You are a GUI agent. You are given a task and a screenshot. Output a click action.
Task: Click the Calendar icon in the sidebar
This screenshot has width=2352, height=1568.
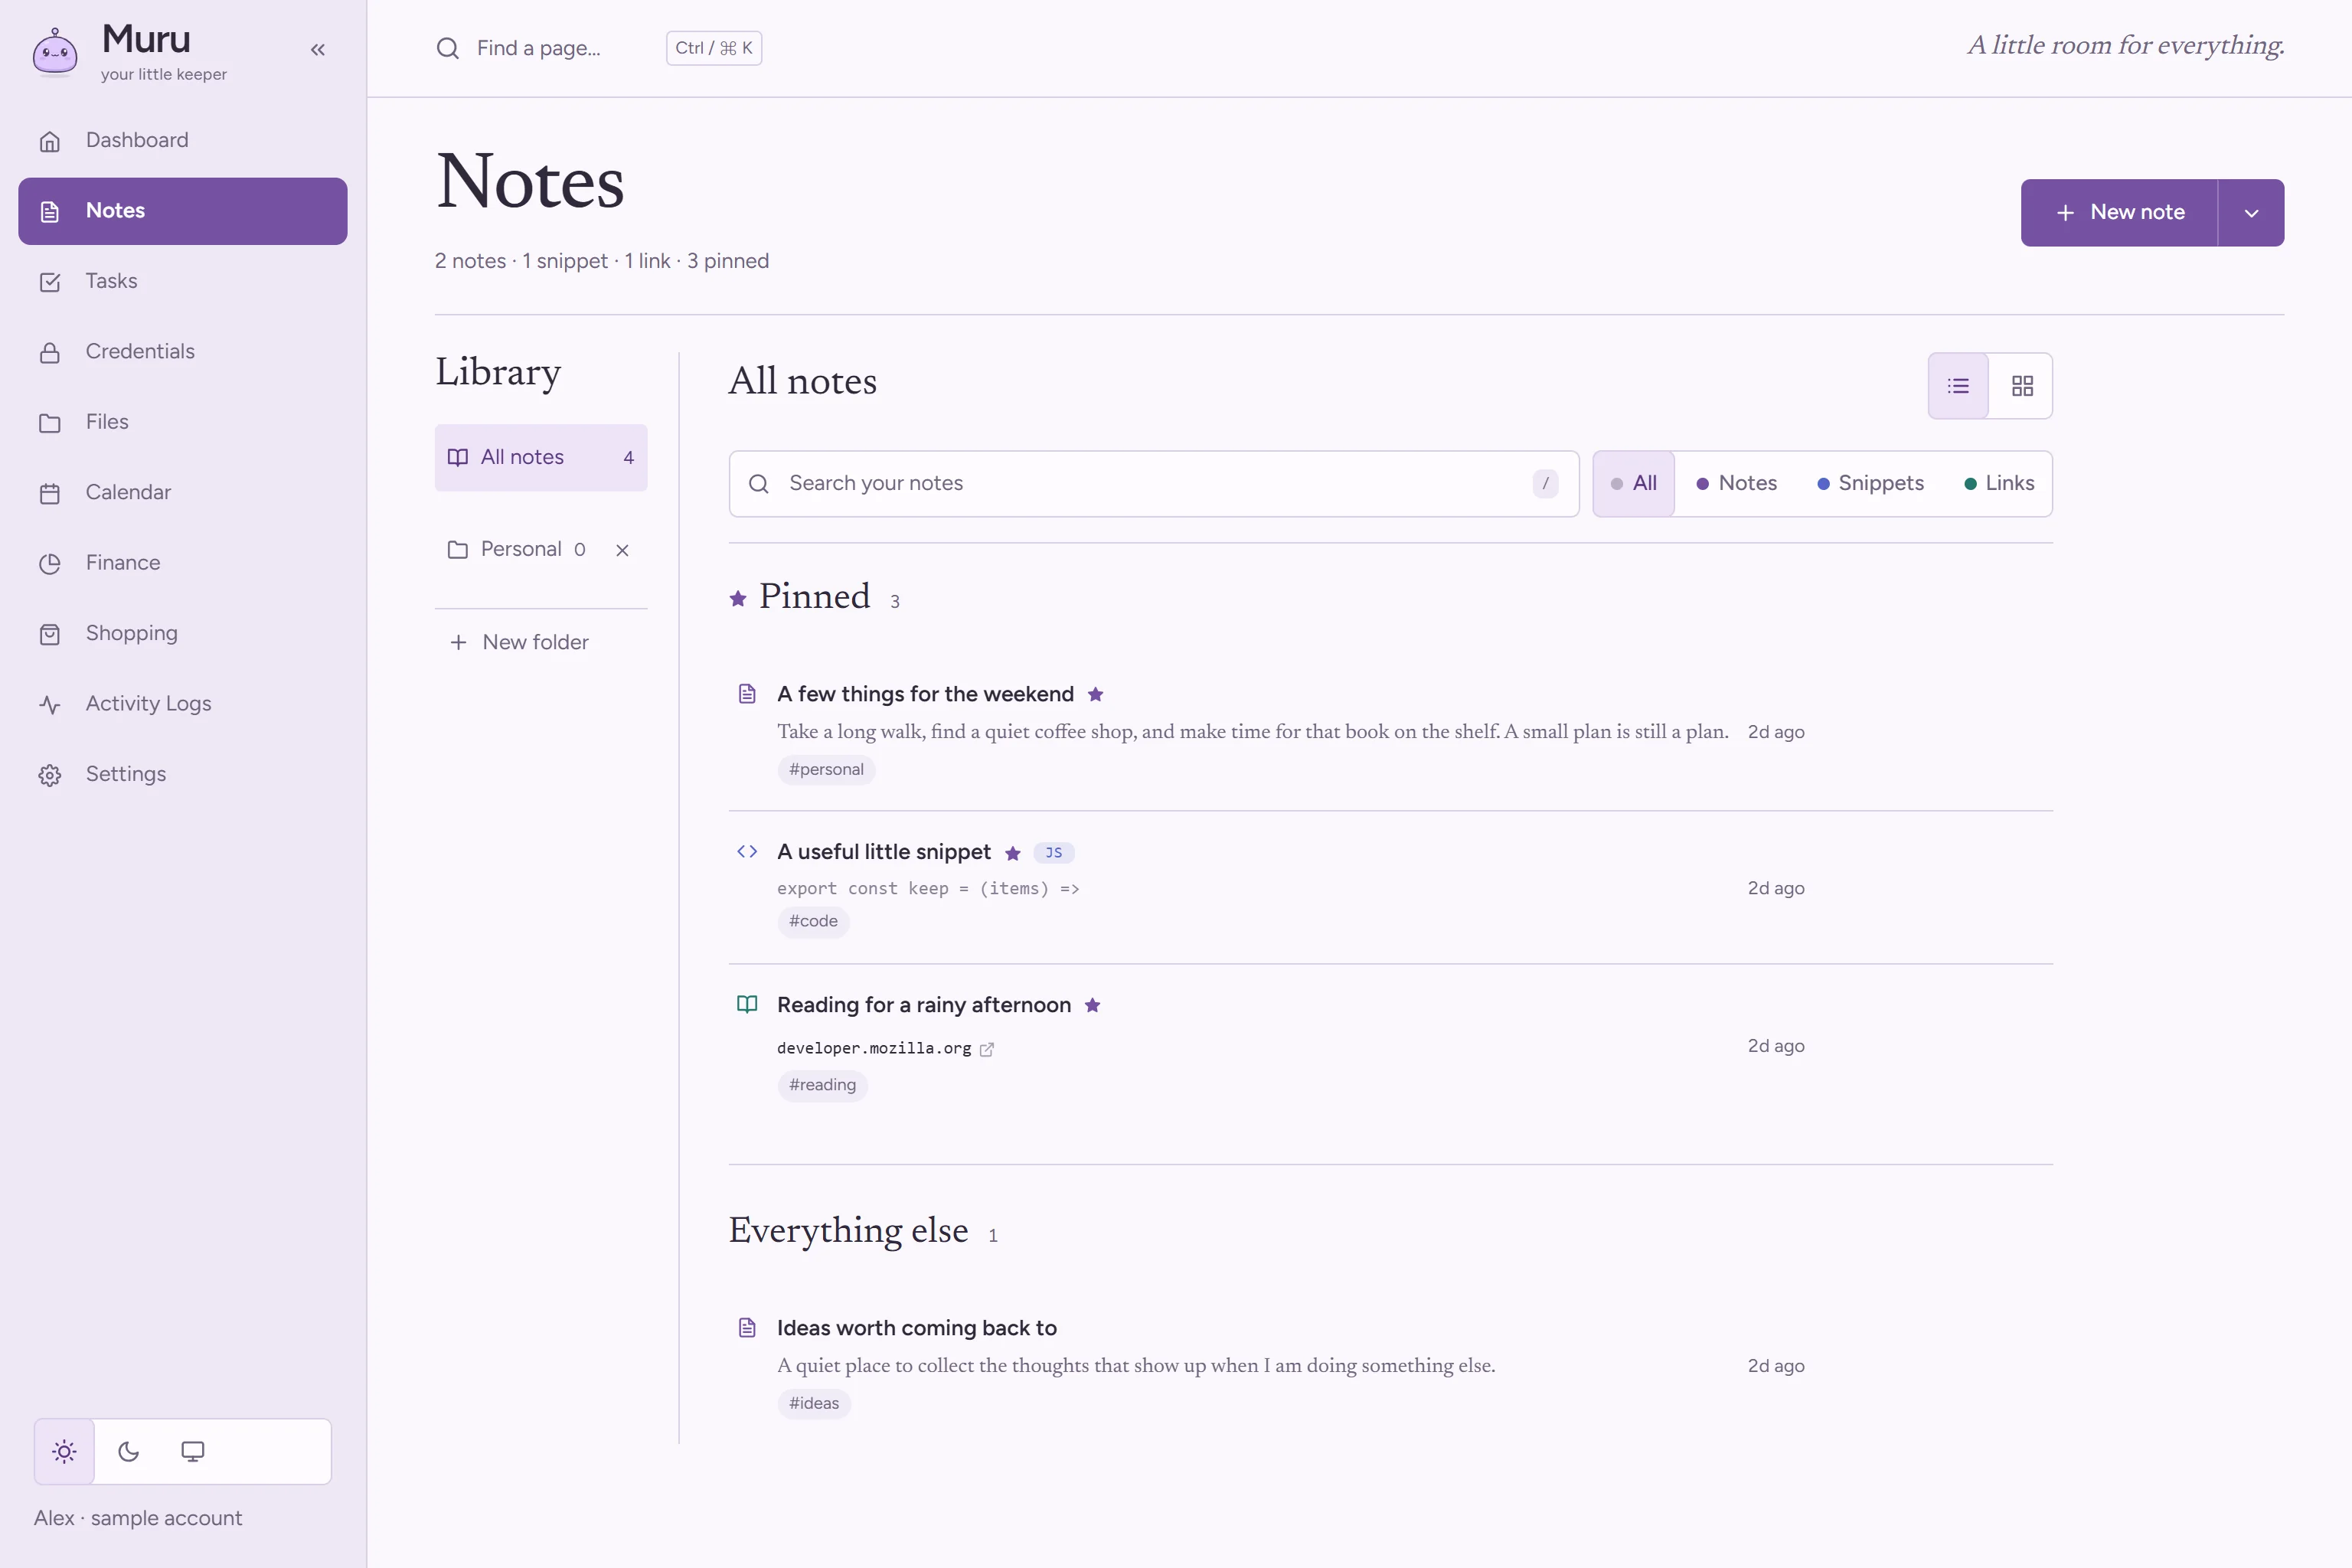tap(50, 493)
